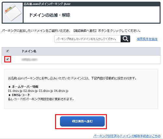Click the 01.dnsv.jp name server text
The image size is (163, 139).
pyautogui.click(x=15, y=91)
